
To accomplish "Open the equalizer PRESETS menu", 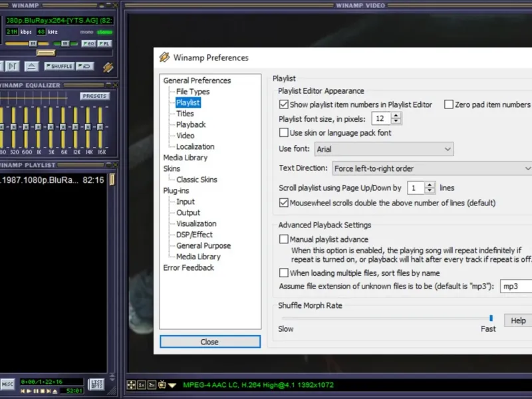I will click(94, 96).
